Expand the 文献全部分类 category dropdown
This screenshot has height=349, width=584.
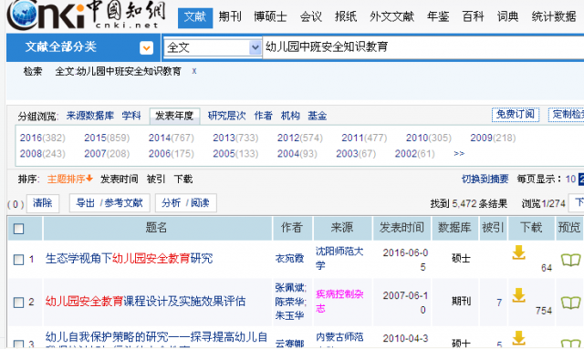click(146, 47)
